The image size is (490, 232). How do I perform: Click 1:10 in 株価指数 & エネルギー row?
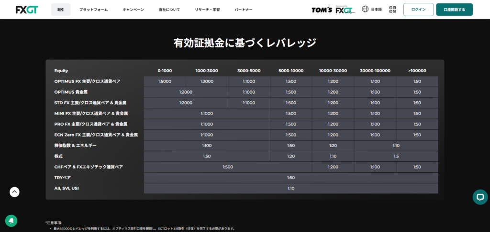[396, 145]
